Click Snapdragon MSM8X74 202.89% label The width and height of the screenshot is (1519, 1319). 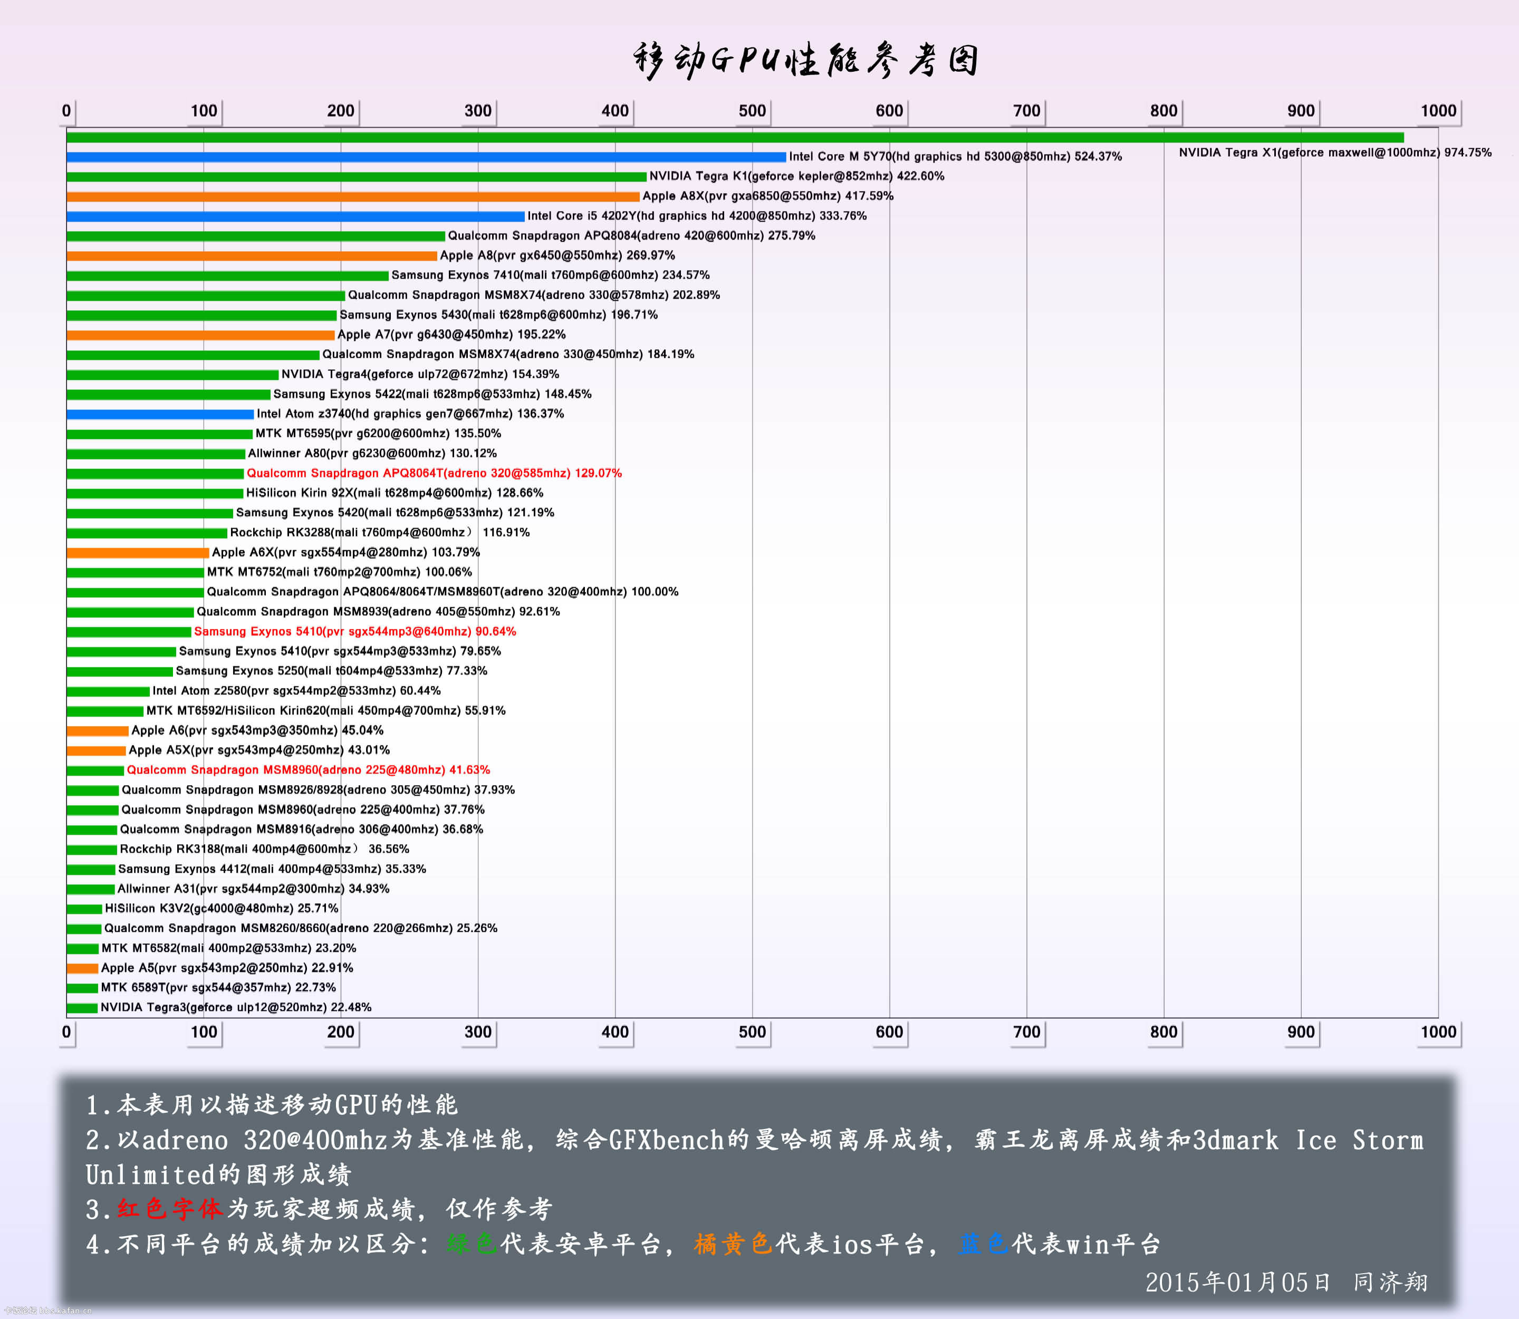pyautogui.click(x=534, y=294)
